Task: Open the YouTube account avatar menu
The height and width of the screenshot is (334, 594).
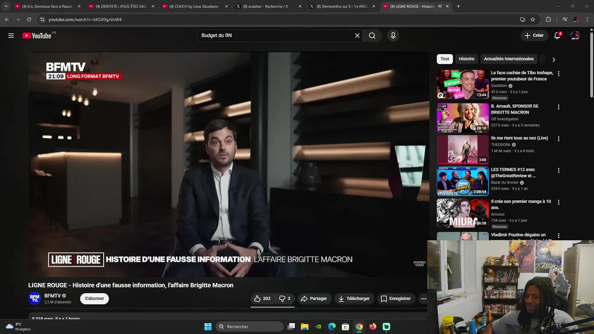Action: click(575, 36)
